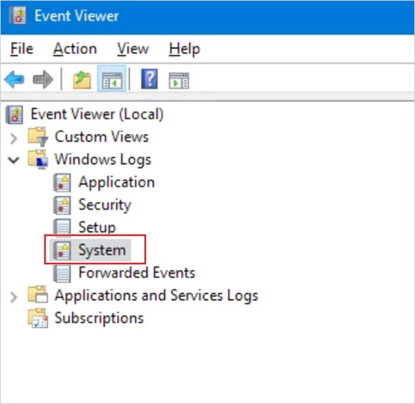Expand the Applications and Services Logs node
The width and height of the screenshot is (415, 404).
coord(13,297)
